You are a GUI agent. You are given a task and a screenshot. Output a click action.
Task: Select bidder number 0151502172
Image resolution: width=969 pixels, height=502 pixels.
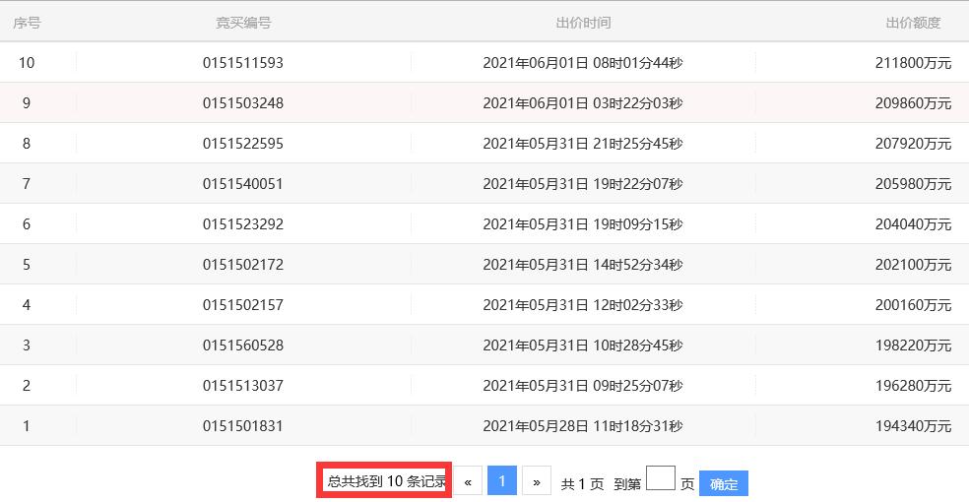tap(243, 264)
